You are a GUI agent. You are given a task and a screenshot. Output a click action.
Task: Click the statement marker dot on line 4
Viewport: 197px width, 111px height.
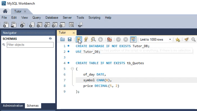point(68,63)
